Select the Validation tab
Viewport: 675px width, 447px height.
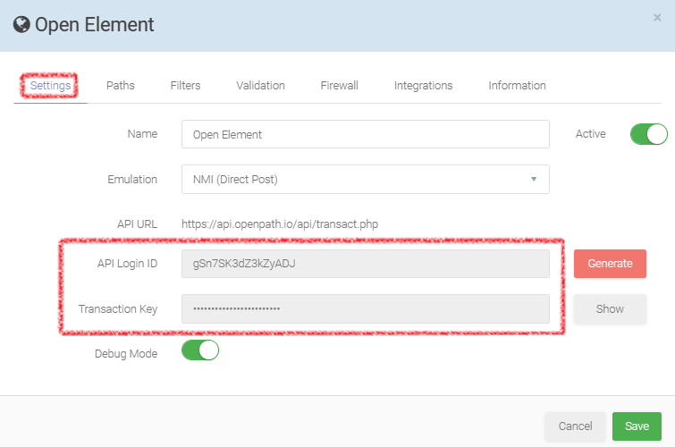pyautogui.click(x=260, y=86)
